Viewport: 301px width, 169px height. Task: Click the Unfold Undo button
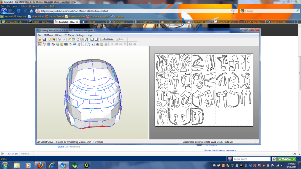(x=107, y=39)
